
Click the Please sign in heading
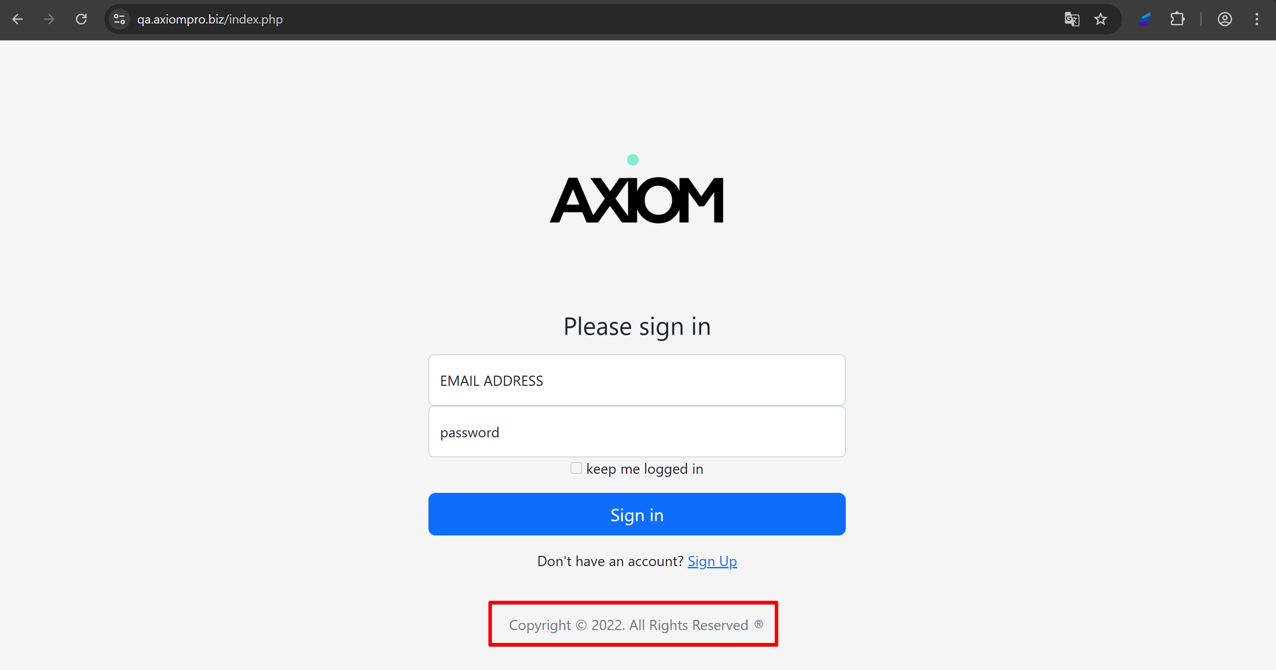pyautogui.click(x=637, y=327)
